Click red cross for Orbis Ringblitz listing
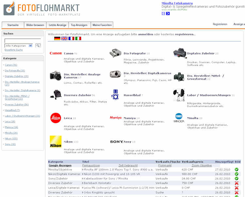The image size is (245, 197). pyautogui.click(x=237, y=192)
